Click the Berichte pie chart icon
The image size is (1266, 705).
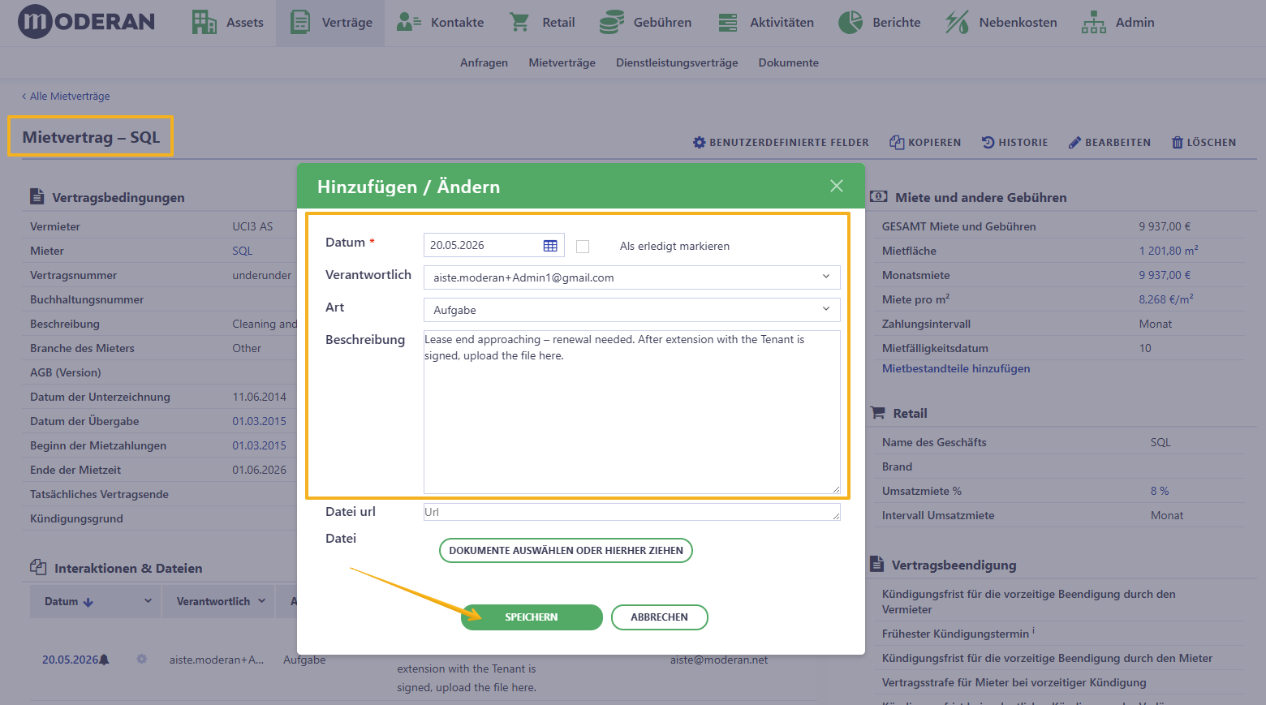[x=850, y=22]
